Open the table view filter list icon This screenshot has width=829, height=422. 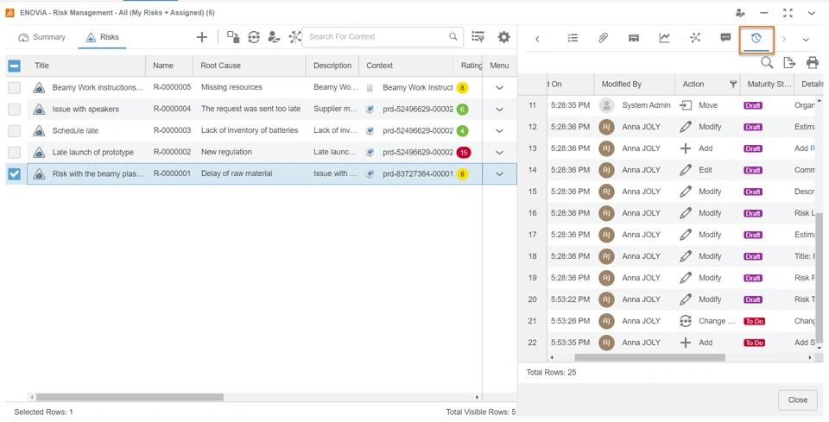(478, 37)
